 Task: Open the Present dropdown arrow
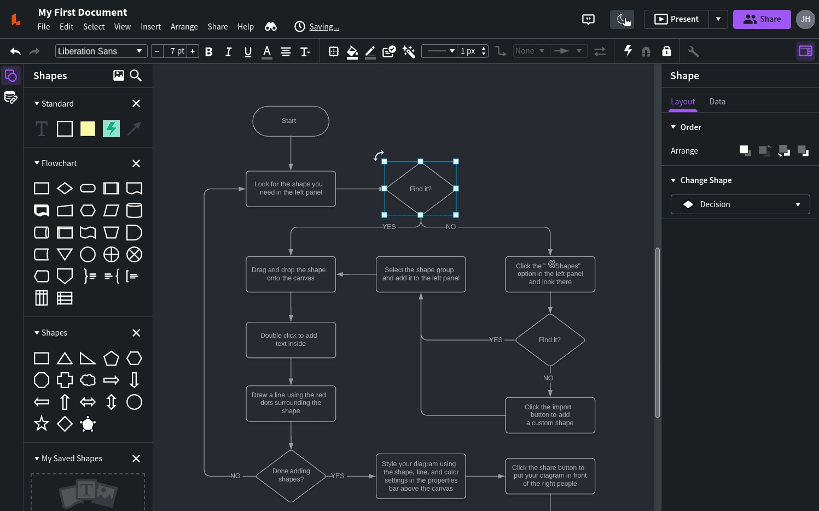(x=718, y=19)
